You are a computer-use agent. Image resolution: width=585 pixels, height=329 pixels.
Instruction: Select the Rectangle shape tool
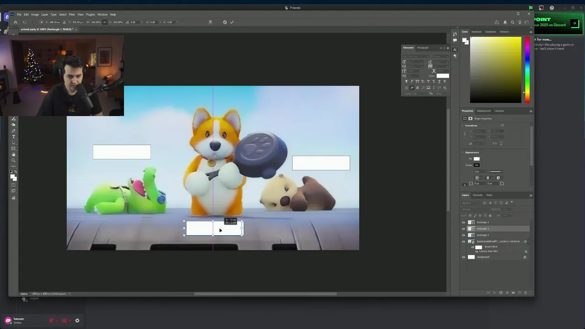13,149
